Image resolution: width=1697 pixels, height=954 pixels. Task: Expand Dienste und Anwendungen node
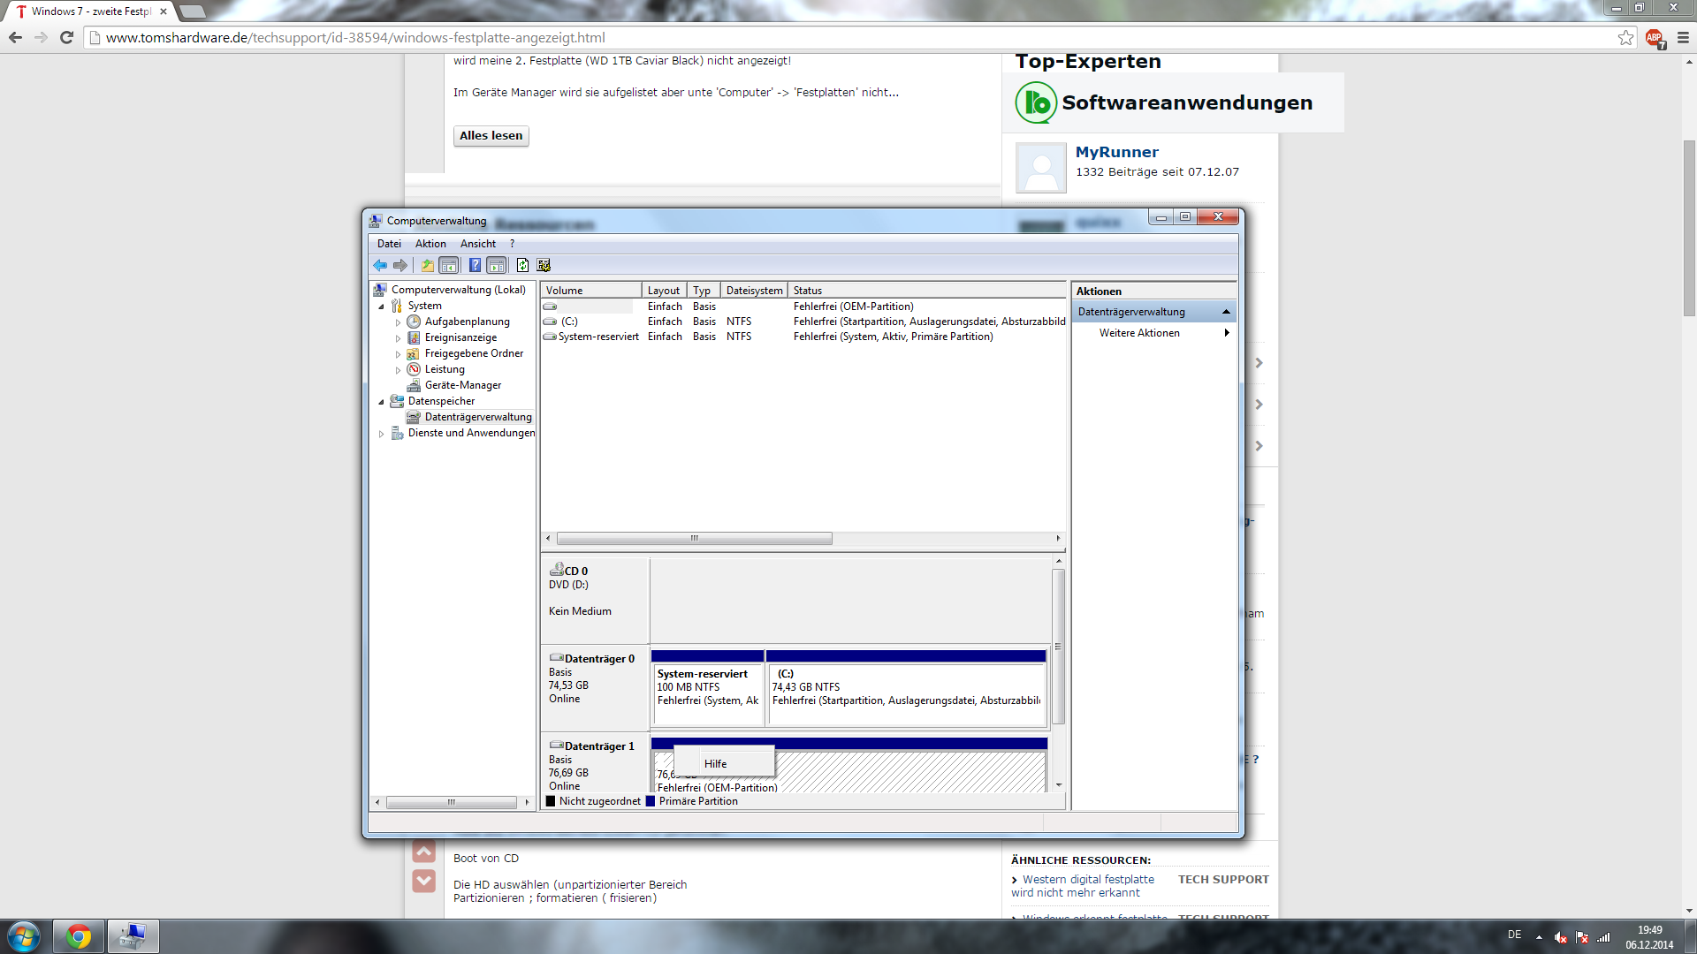coord(382,434)
